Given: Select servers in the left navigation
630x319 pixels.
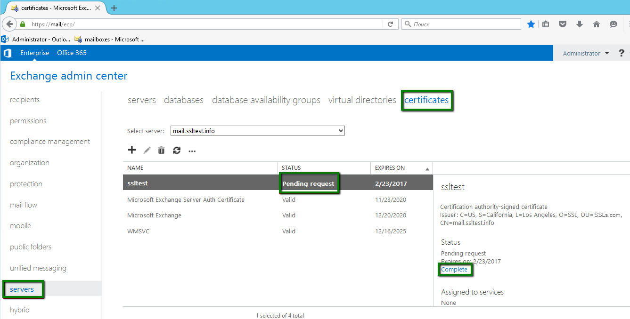Looking at the screenshot, I should tap(22, 289).
